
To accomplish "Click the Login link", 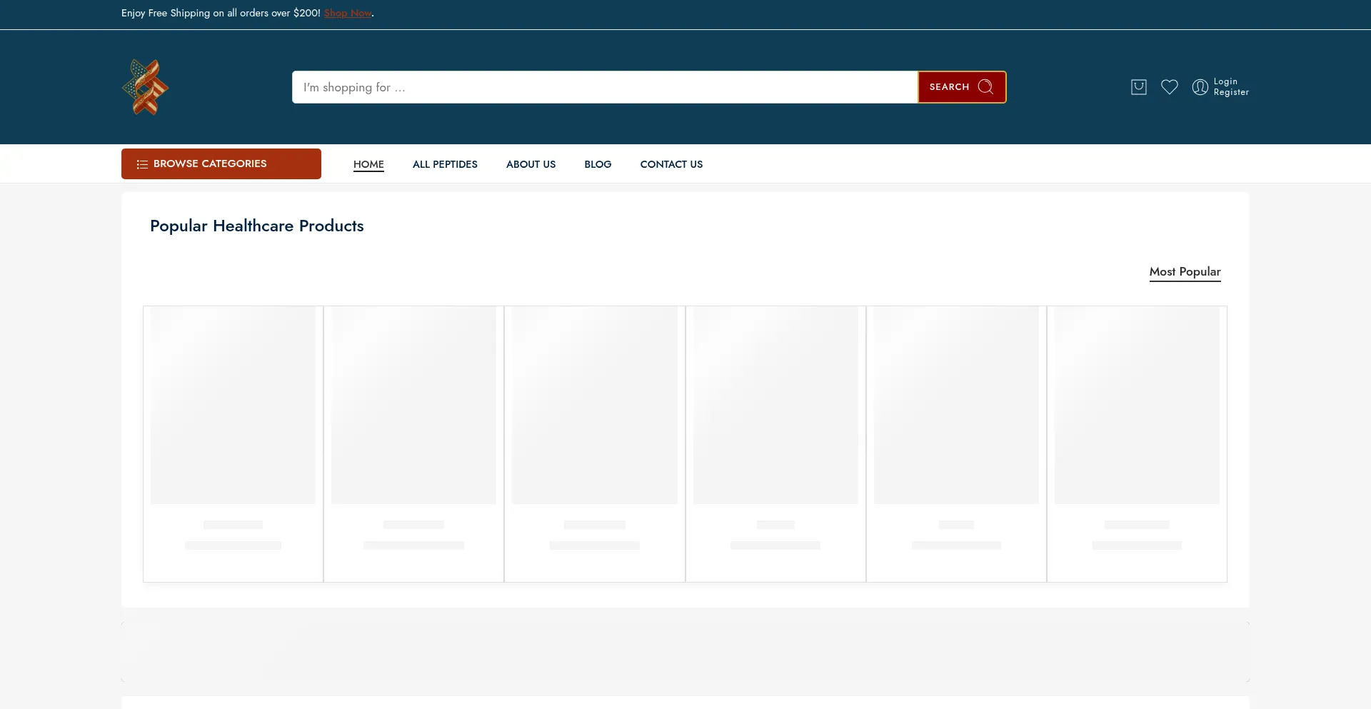I will 1225,81.
